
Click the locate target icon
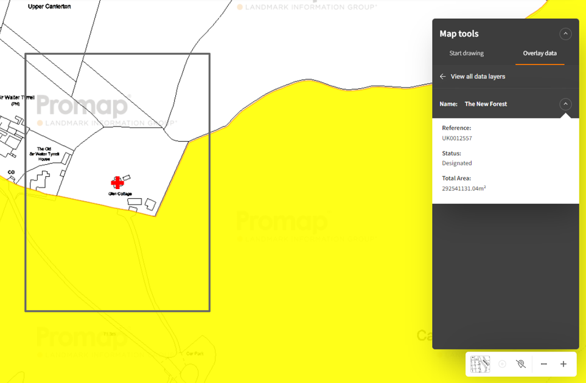502,364
